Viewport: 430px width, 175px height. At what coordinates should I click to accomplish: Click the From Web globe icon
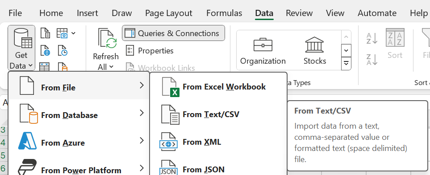coord(45,51)
